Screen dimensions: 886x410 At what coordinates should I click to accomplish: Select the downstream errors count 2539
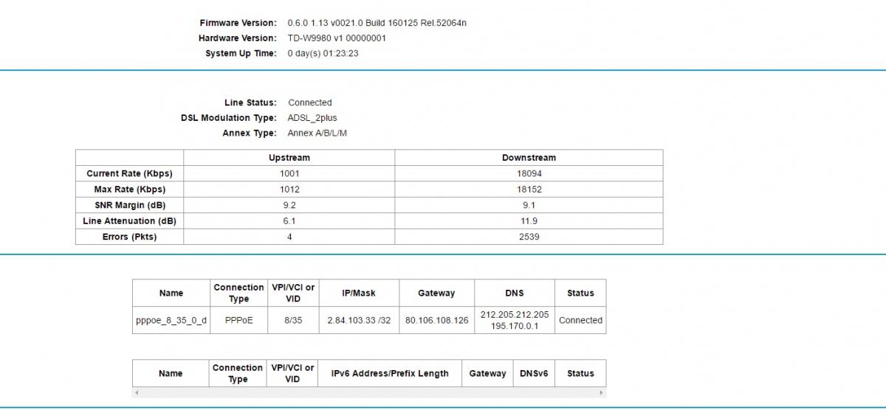pyautogui.click(x=529, y=237)
